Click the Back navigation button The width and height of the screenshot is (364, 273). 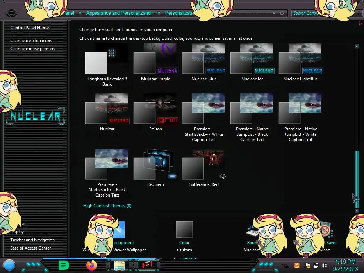(11, 13)
